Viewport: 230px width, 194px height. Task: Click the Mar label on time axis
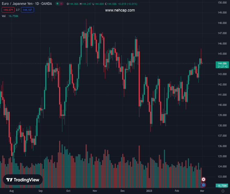(x=201, y=191)
